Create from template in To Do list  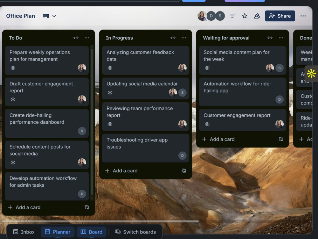[87, 207]
